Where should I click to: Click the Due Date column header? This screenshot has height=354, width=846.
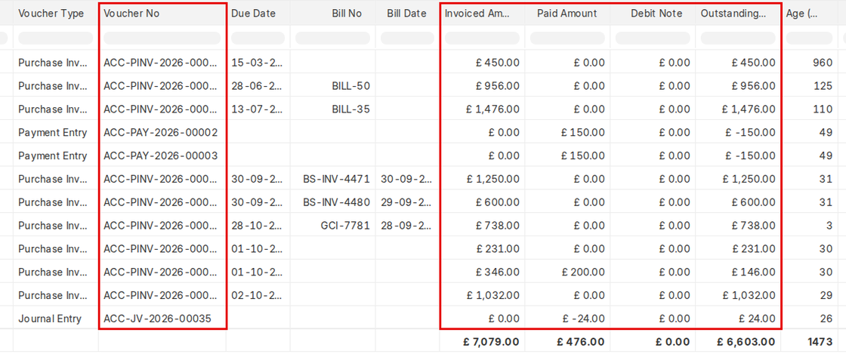[x=258, y=14]
